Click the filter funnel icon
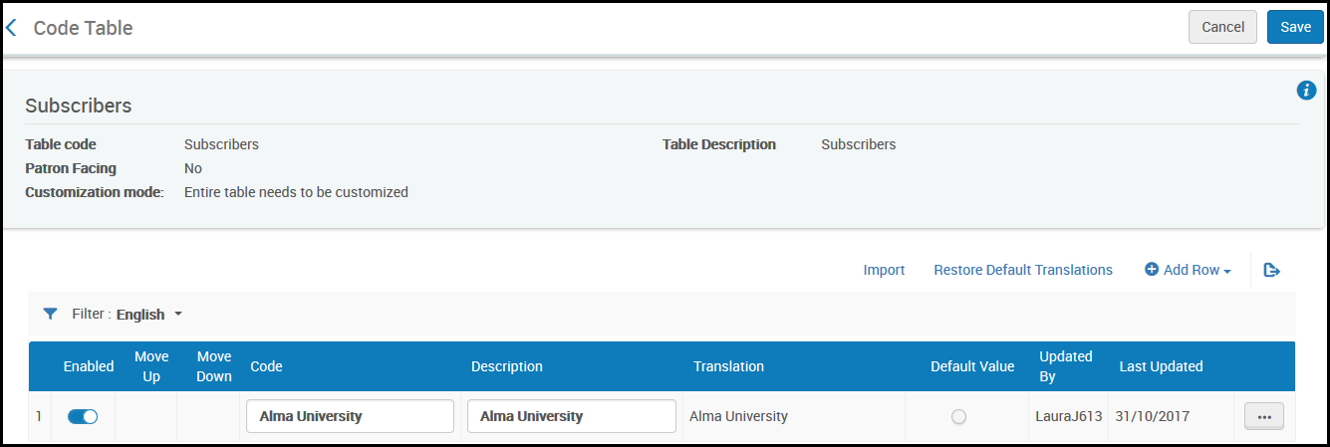This screenshot has width=1330, height=447. pyautogui.click(x=50, y=314)
